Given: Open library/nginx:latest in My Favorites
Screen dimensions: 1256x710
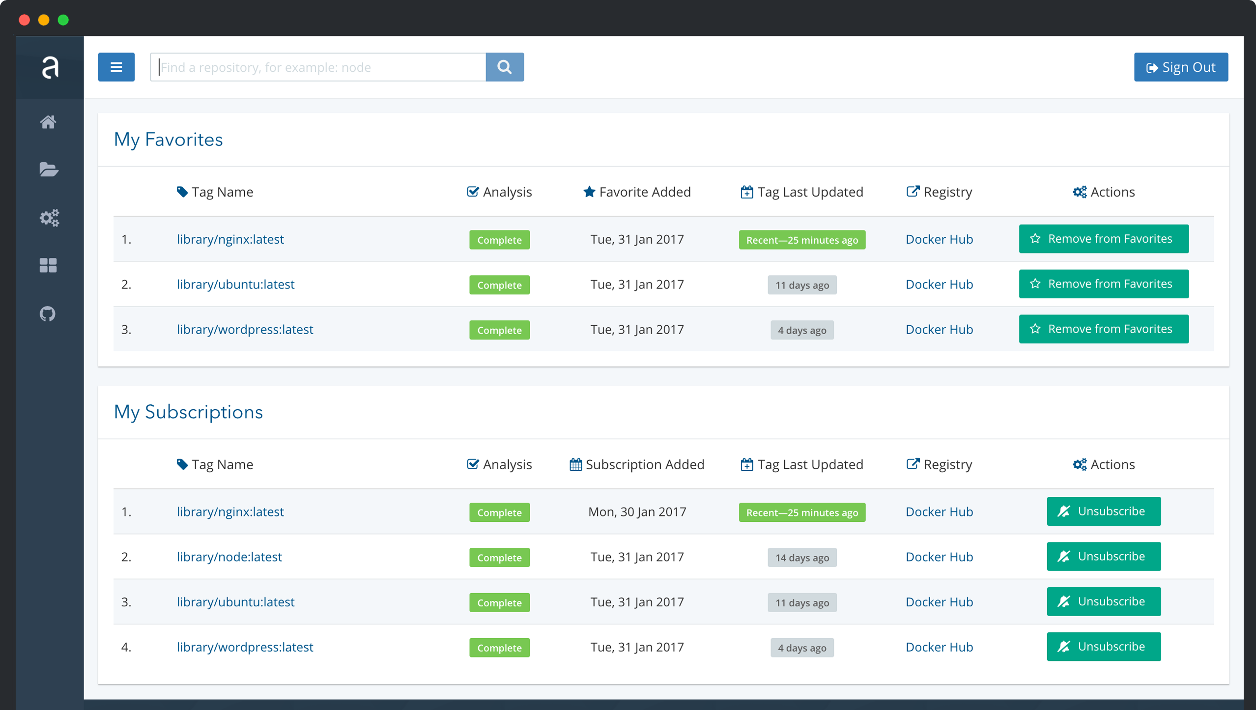Looking at the screenshot, I should click(x=230, y=239).
